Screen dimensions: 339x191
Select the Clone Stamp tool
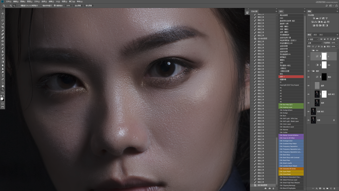[2, 52]
